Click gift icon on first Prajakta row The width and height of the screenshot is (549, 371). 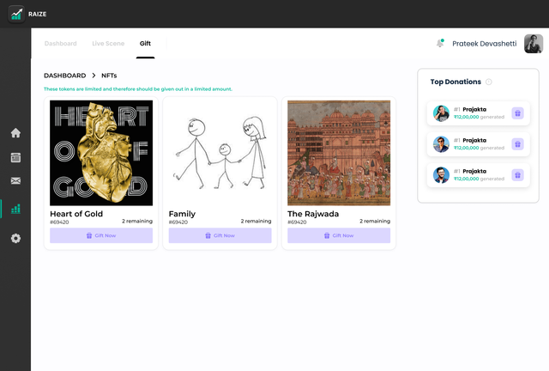517,113
